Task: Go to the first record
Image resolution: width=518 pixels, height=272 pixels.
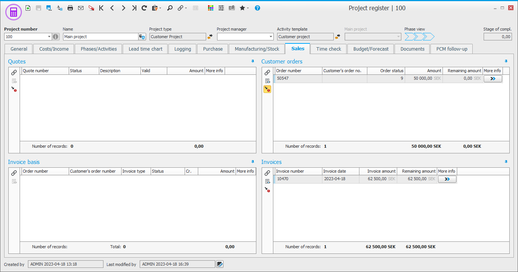Action: click(x=101, y=8)
